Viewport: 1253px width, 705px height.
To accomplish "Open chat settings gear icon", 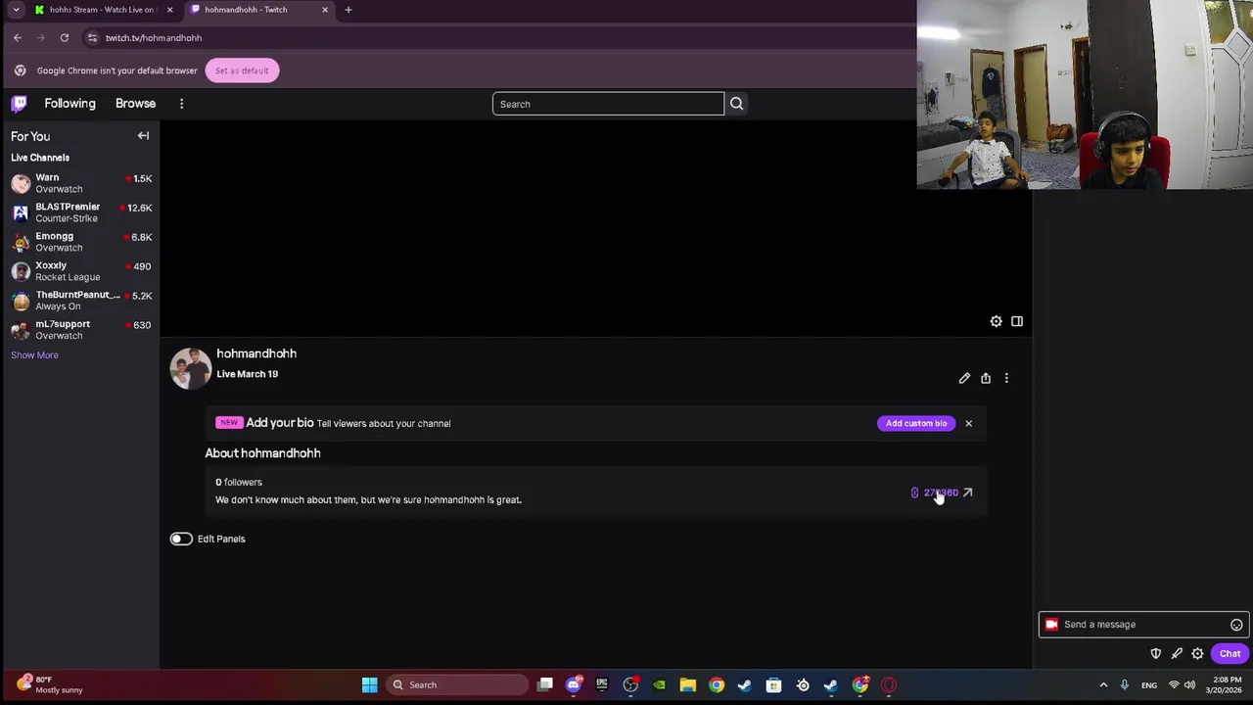I will click(1197, 653).
